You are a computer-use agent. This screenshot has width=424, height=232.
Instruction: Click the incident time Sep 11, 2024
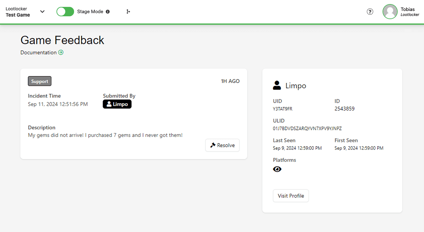(58, 104)
